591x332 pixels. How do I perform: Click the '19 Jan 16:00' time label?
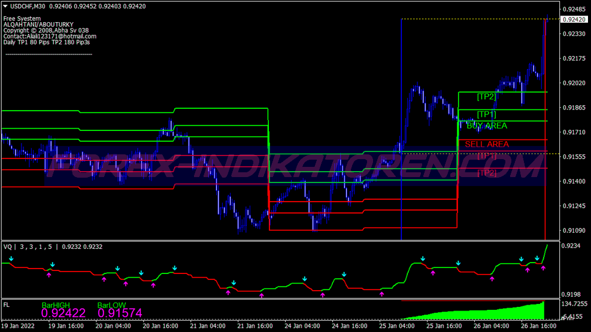[x=66, y=326]
